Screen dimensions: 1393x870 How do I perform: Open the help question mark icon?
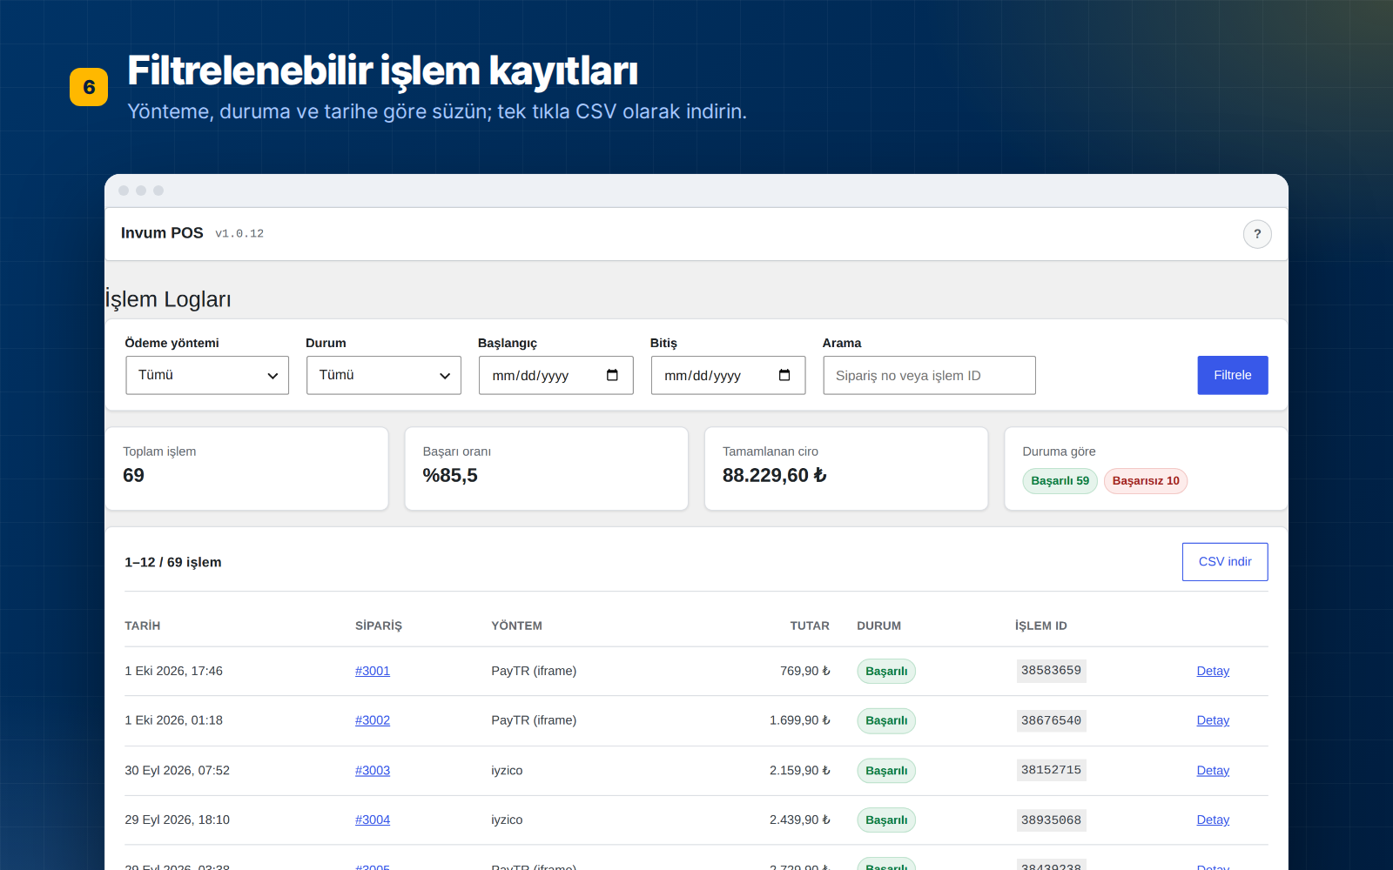click(1257, 234)
